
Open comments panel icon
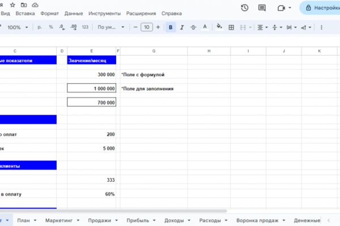click(x=262, y=8)
